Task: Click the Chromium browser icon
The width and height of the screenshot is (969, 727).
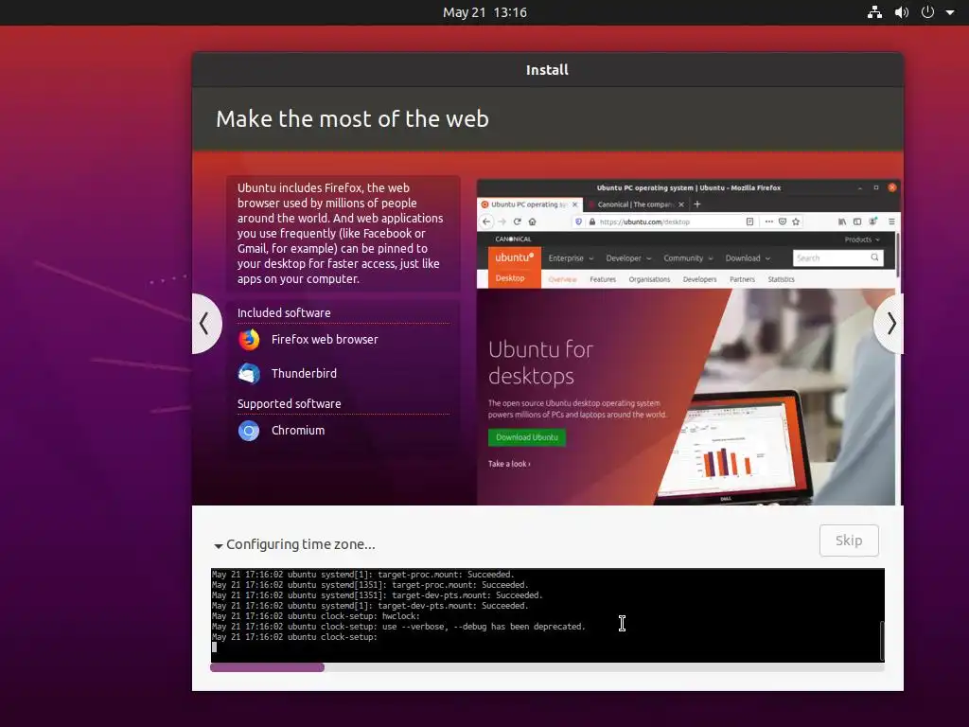Action: coord(249,431)
